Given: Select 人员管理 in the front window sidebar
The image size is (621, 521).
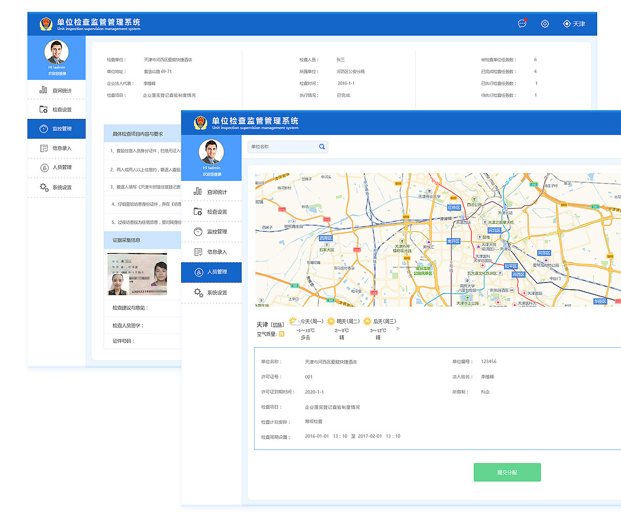Looking at the screenshot, I should [211, 272].
